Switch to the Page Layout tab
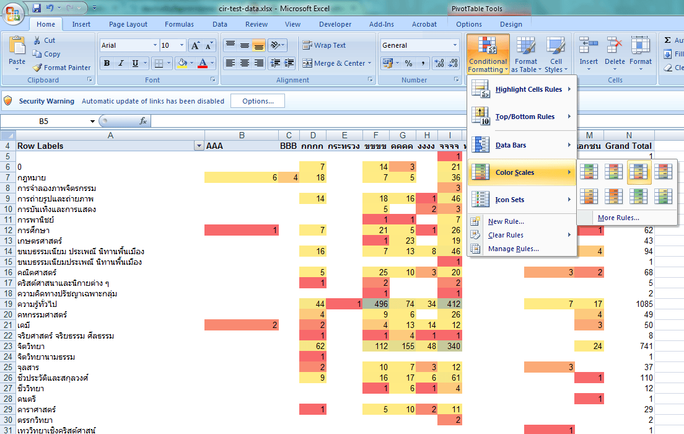Viewport: 684px width, 434px height. coord(128,24)
